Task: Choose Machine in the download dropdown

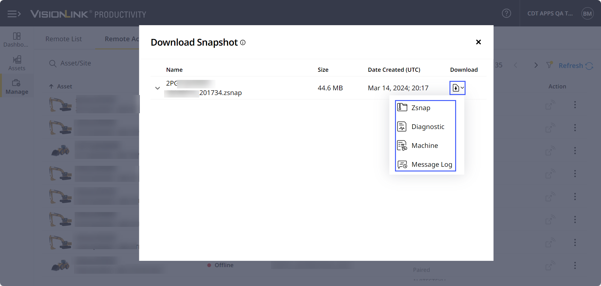Action: pyautogui.click(x=424, y=146)
